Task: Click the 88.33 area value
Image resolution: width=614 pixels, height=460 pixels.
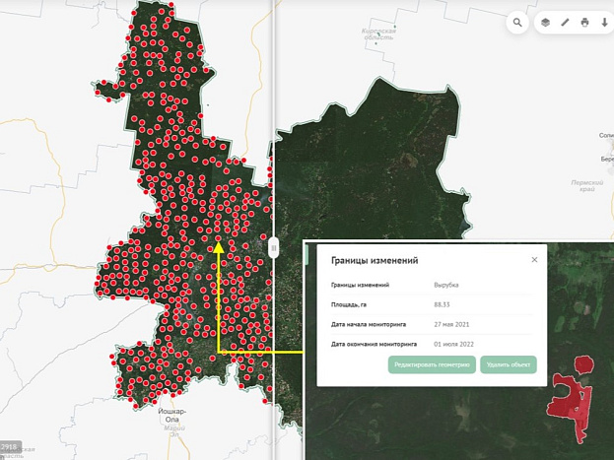Action: (x=442, y=304)
